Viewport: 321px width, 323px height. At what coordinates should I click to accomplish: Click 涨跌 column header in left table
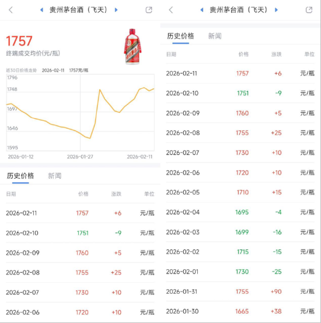[x=116, y=194]
